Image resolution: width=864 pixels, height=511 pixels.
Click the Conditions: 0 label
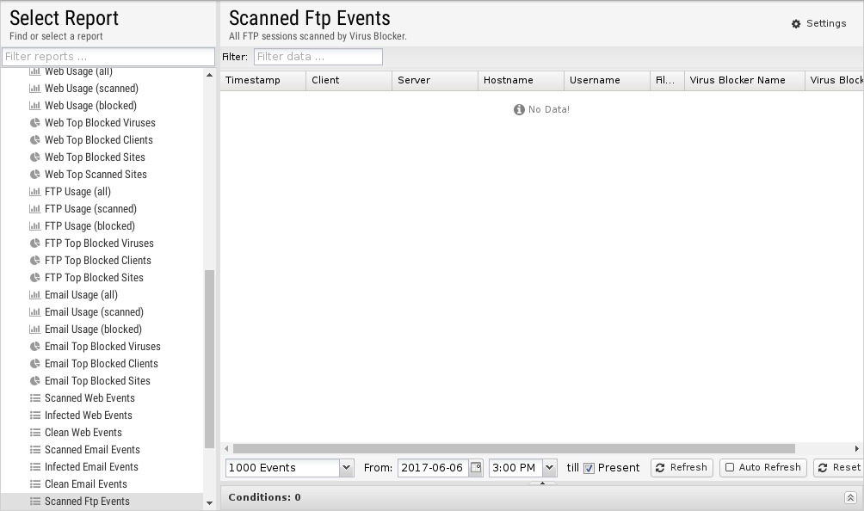264,497
